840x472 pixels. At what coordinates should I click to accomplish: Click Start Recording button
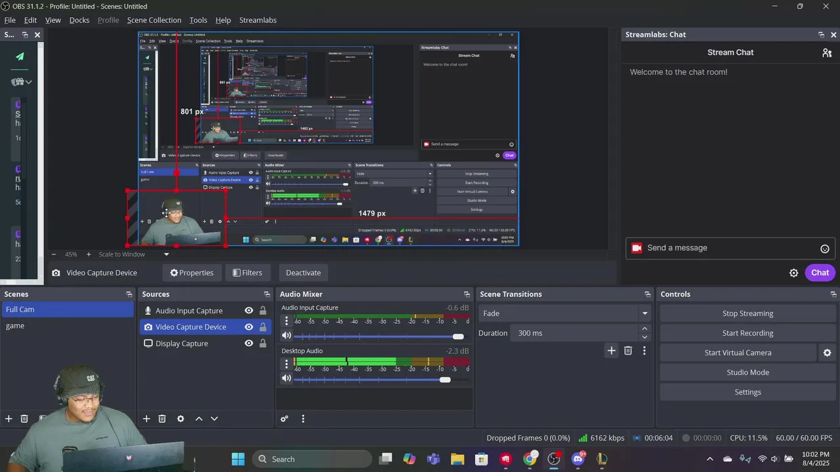coord(747,333)
